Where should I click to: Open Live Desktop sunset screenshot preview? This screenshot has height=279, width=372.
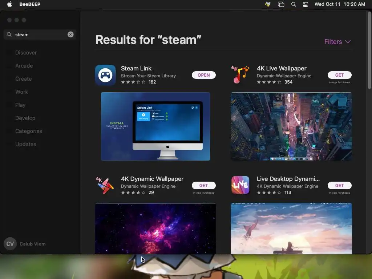(x=291, y=228)
